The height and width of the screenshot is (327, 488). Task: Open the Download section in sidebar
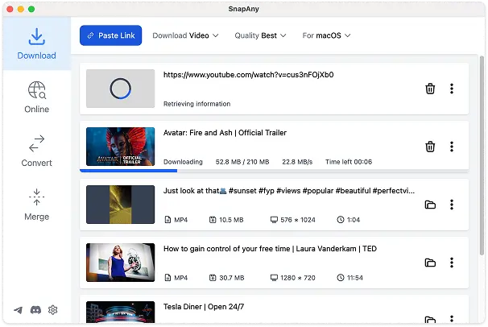(37, 43)
